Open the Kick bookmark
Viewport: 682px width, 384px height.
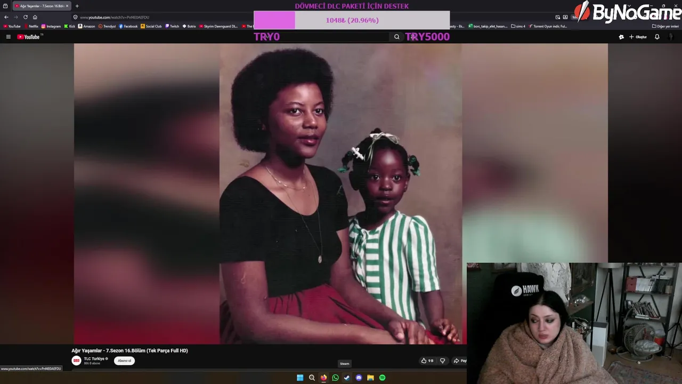tap(70, 26)
